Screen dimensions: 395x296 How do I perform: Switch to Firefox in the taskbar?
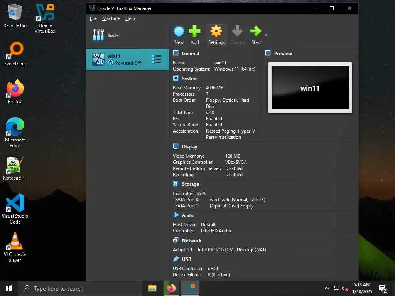(171, 288)
